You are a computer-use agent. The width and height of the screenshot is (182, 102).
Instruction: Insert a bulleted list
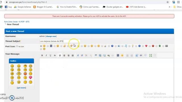click(127, 56)
